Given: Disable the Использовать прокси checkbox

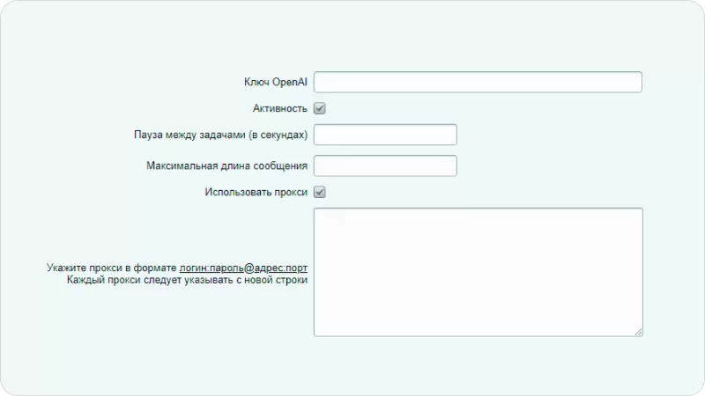Looking at the screenshot, I should [320, 192].
